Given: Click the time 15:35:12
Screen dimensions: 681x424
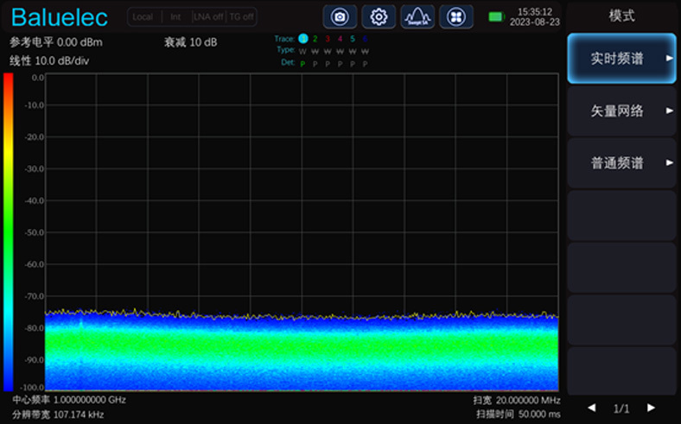Looking at the screenshot, I should point(535,12).
